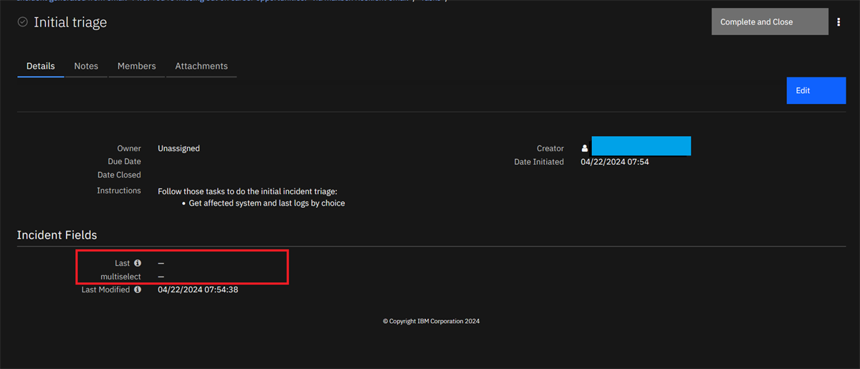This screenshot has width=860, height=369.
Task: Click the Unassigned owner value
Action: click(178, 148)
